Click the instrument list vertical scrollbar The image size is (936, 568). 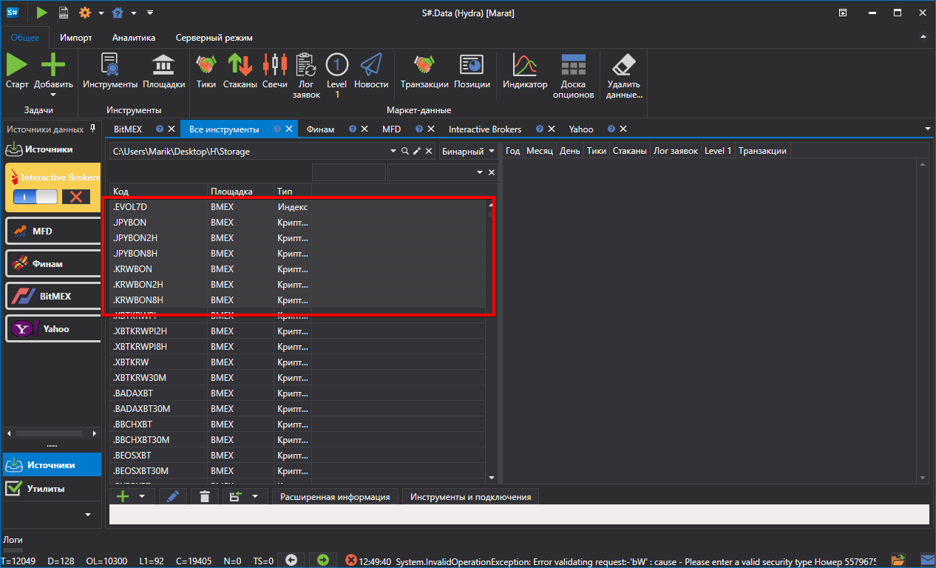[x=492, y=340]
